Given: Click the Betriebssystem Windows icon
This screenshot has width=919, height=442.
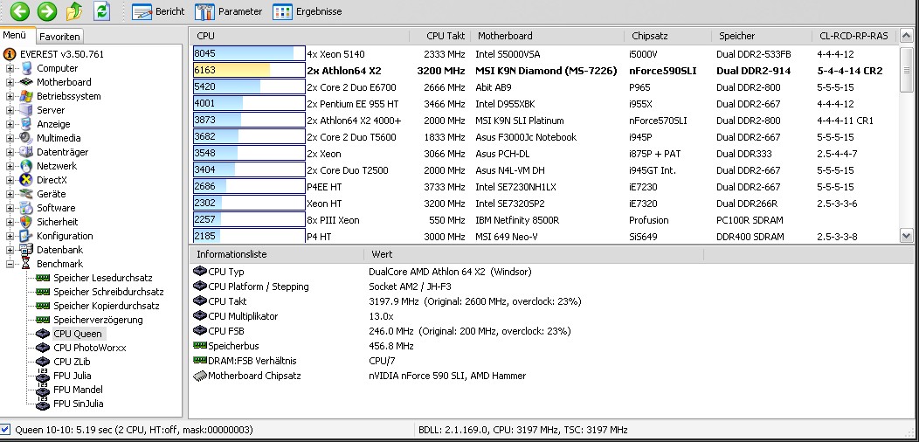Looking at the screenshot, I should pos(26,96).
